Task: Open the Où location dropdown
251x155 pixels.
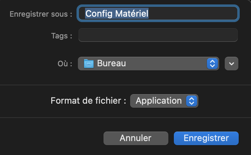Action: pos(148,63)
